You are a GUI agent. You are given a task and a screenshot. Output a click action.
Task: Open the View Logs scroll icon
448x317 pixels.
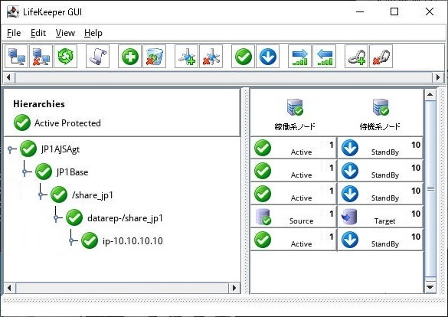point(98,56)
